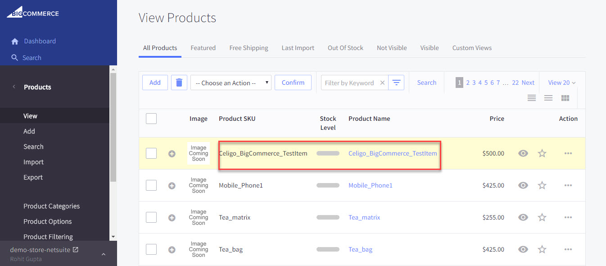Feature Celigo_BigCommerce_TestItem with star icon
The width and height of the screenshot is (606, 266).
[542, 153]
